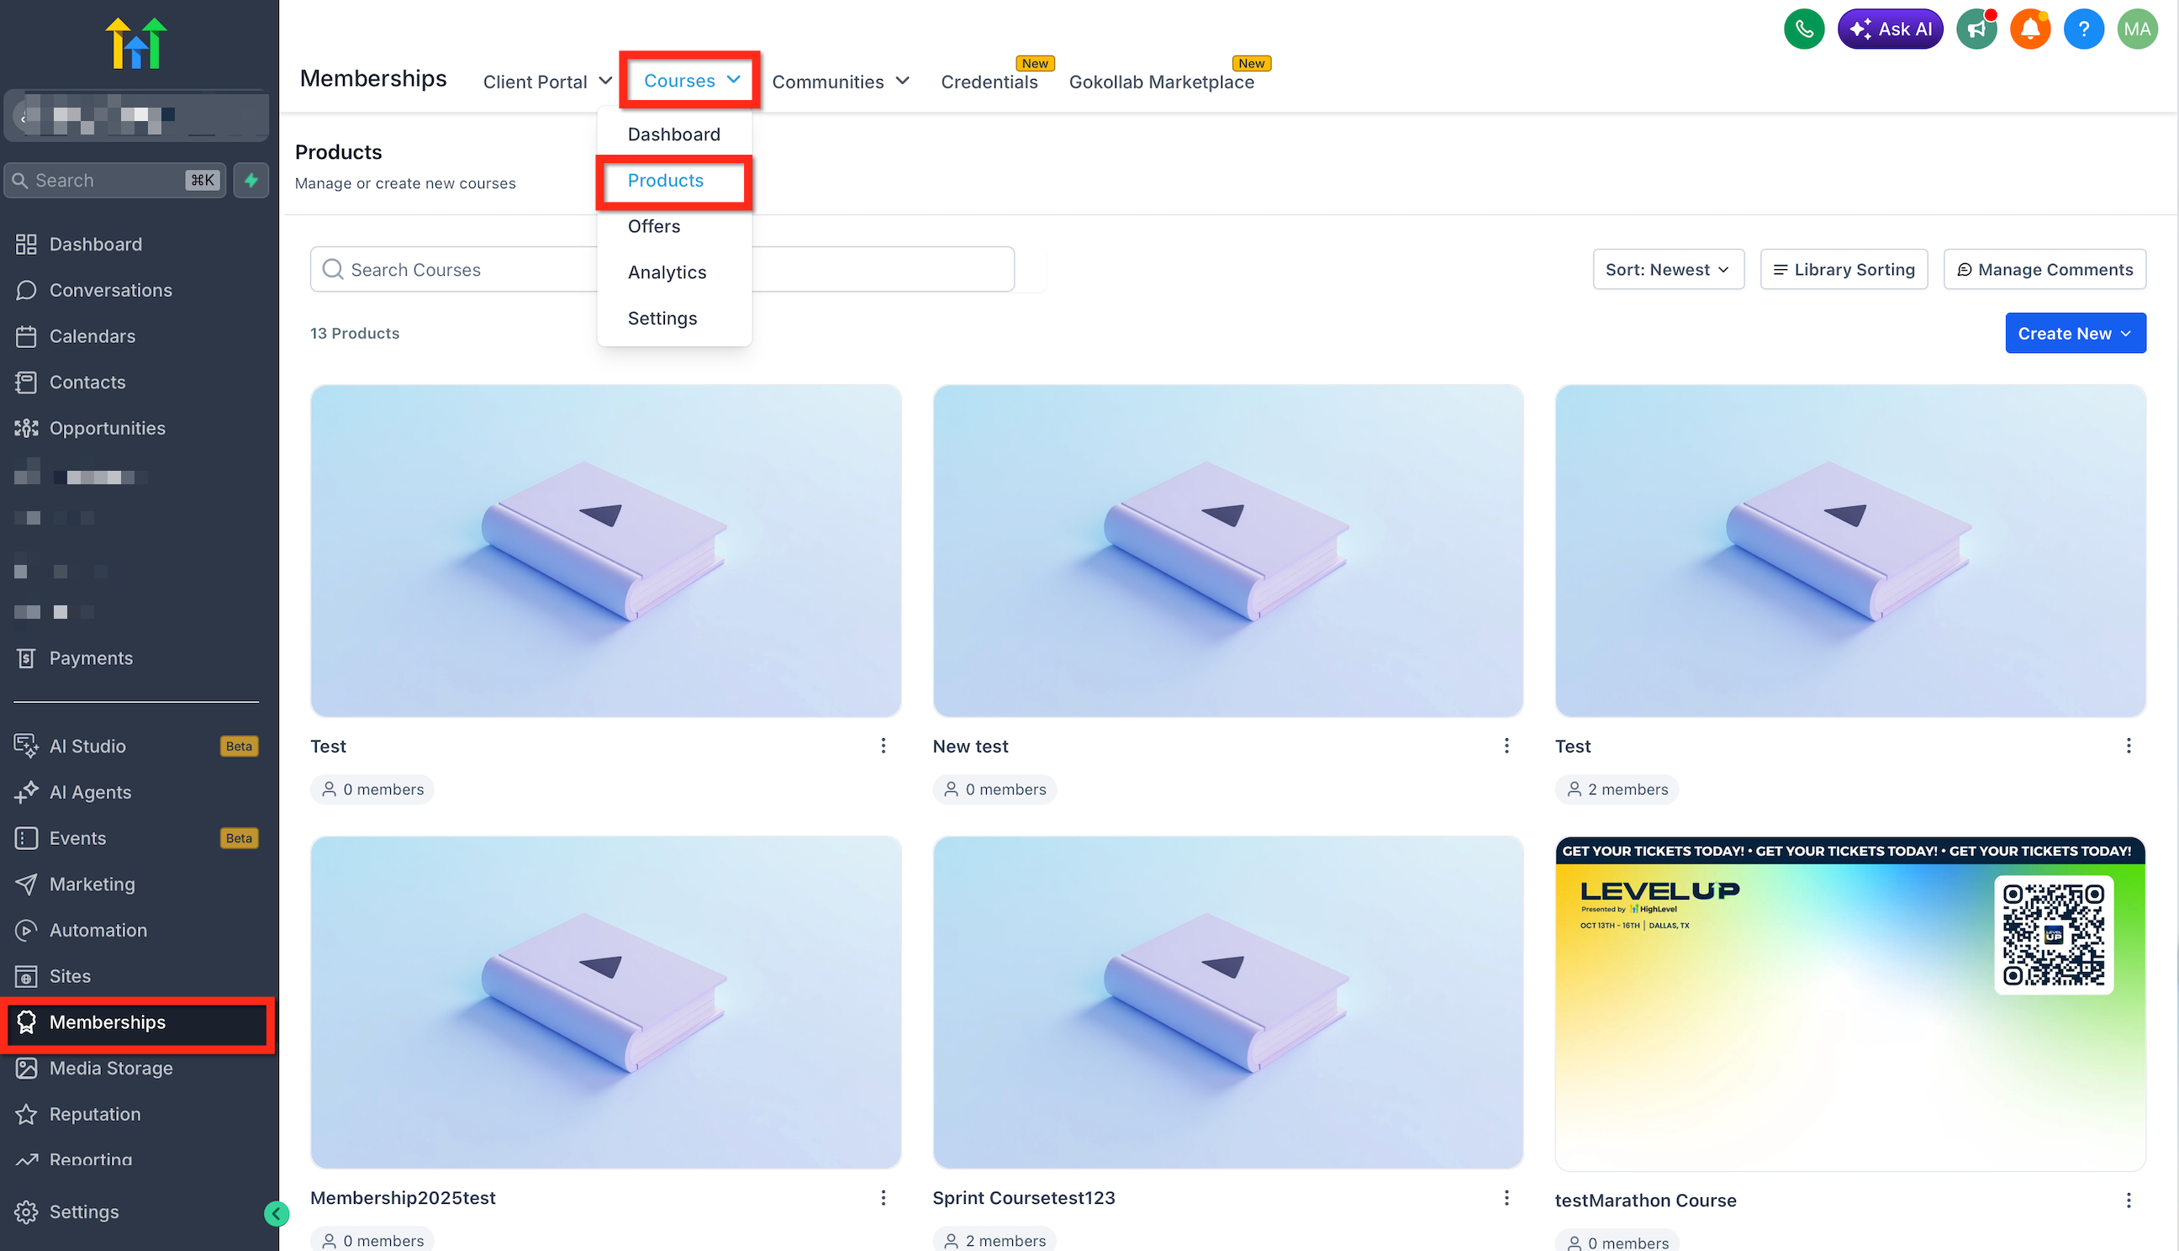Viewport: 2179px width, 1251px height.
Task: Click the green lightning bolt quick actions icon
Action: pos(251,181)
